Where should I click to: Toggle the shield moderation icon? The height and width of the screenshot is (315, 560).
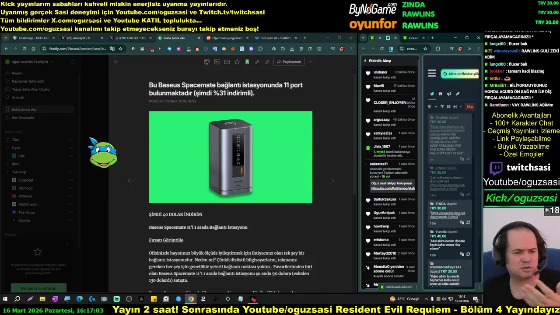point(430,106)
